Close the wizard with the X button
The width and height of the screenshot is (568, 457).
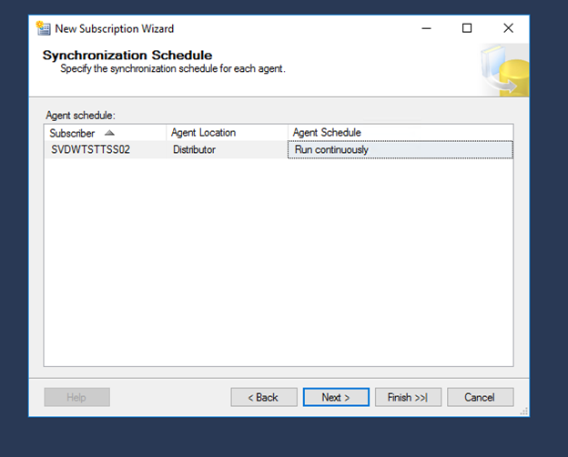(x=508, y=28)
